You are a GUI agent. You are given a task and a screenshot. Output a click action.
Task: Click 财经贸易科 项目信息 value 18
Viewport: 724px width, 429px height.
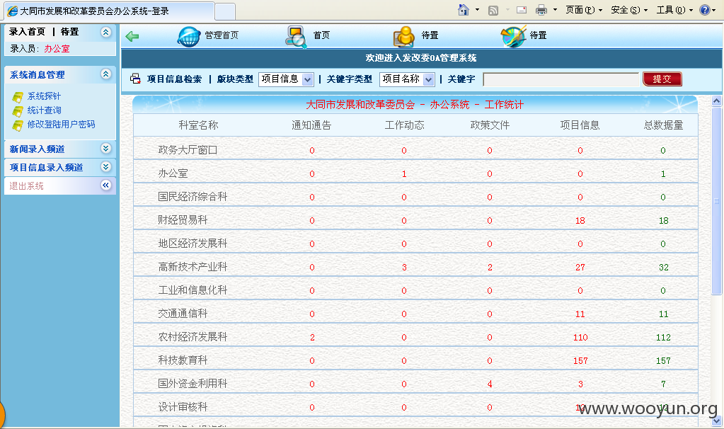coord(580,221)
